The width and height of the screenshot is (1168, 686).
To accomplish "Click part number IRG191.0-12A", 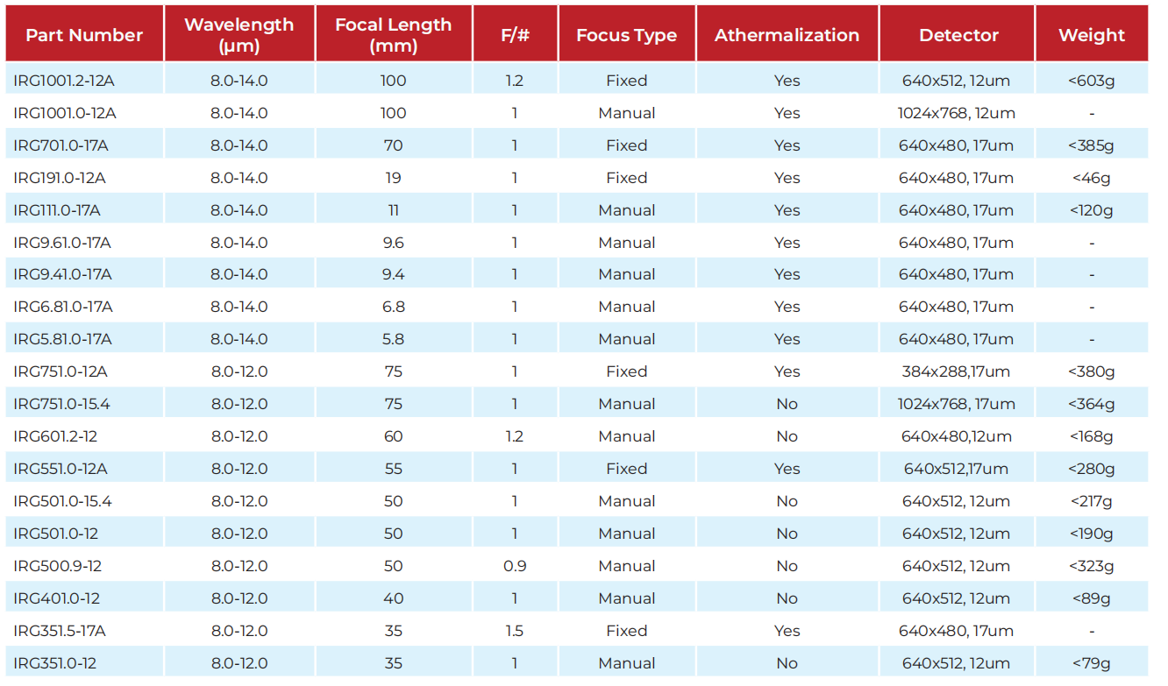I will click(60, 178).
